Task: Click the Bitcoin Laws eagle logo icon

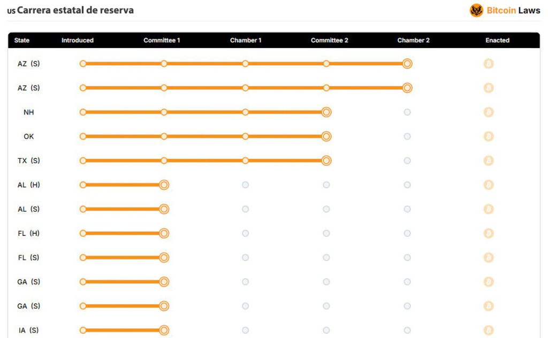Action: [x=476, y=11]
